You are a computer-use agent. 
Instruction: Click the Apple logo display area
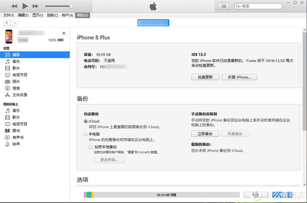[x=153, y=6]
